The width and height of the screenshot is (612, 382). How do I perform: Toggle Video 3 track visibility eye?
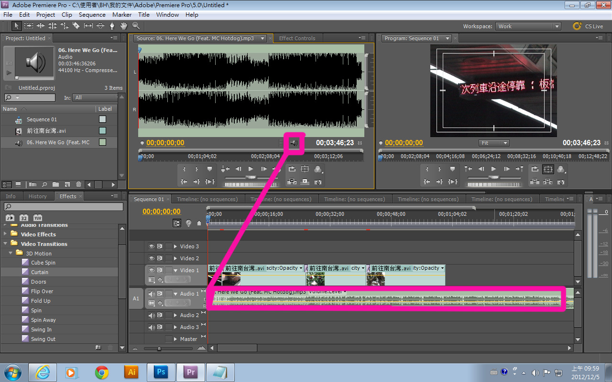(x=152, y=246)
